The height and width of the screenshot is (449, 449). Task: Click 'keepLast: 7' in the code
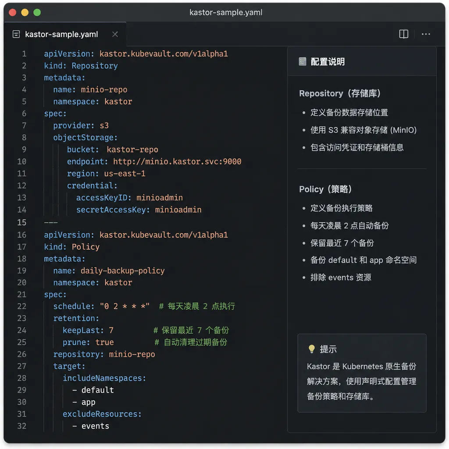tap(88, 330)
